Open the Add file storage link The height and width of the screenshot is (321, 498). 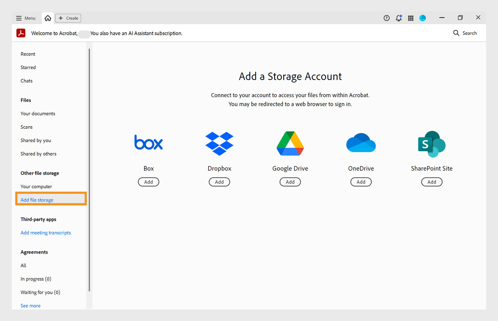tap(37, 200)
